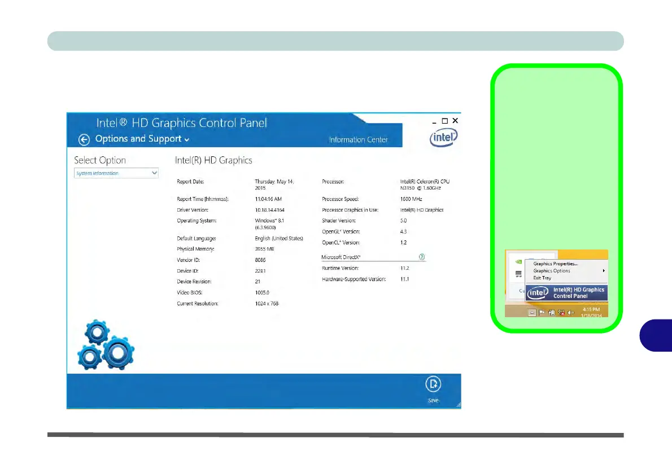
Task: Click the gears settings graphic
Action: [x=106, y=345]
